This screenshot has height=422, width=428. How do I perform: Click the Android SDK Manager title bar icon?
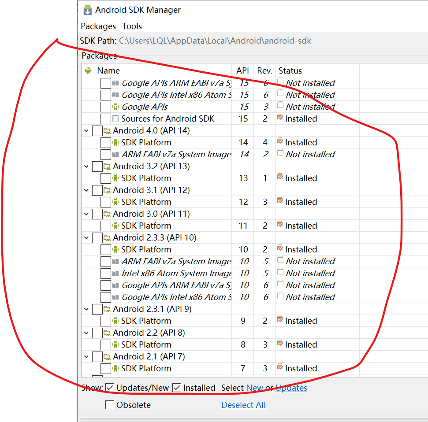coord(88,10)
